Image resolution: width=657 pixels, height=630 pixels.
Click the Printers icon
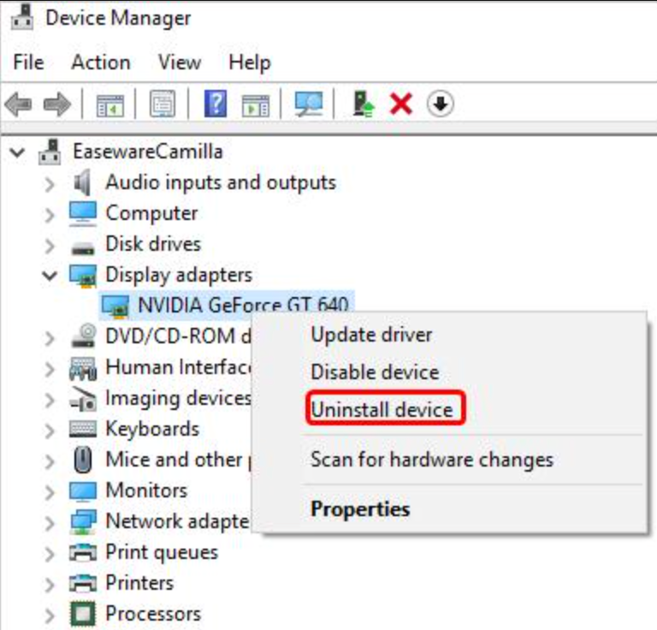(82, 583)
